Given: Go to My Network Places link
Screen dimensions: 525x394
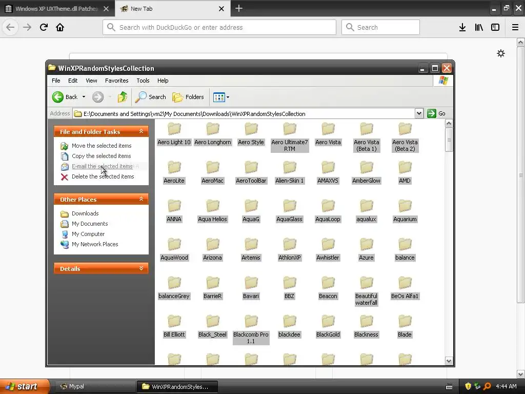Looking at the screenshot, I should [x=95, y=244].
